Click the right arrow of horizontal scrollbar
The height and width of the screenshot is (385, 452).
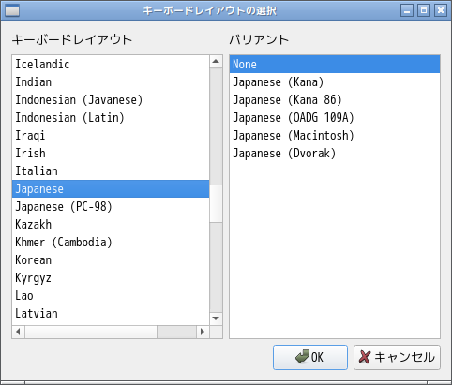pyautogui.click(x=203, y=332)
